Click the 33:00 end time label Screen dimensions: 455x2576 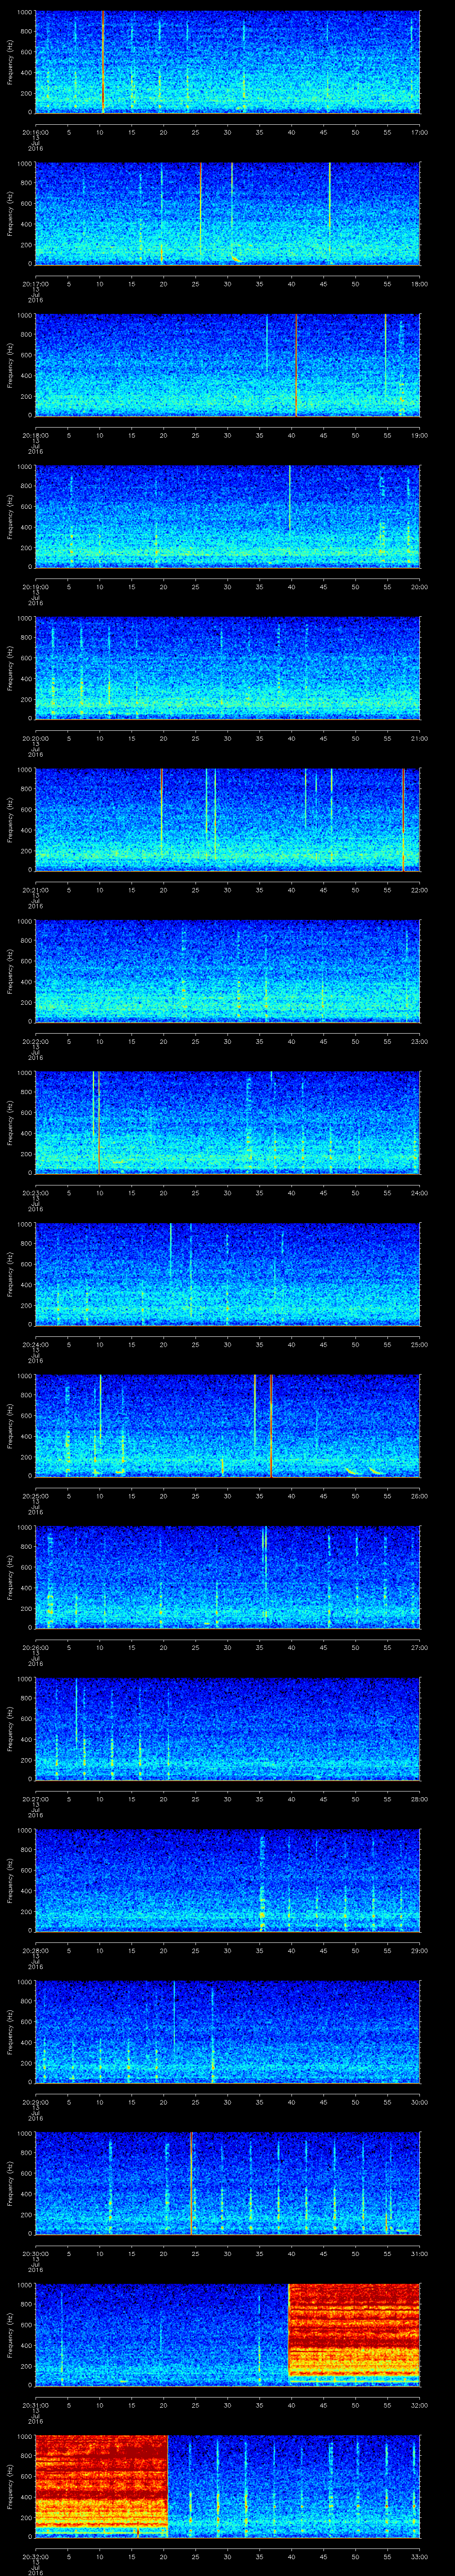420,2557
